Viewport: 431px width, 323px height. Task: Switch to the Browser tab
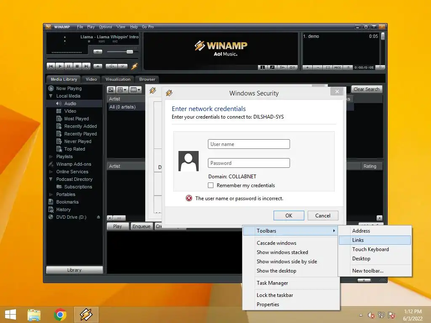click(147, 79)
